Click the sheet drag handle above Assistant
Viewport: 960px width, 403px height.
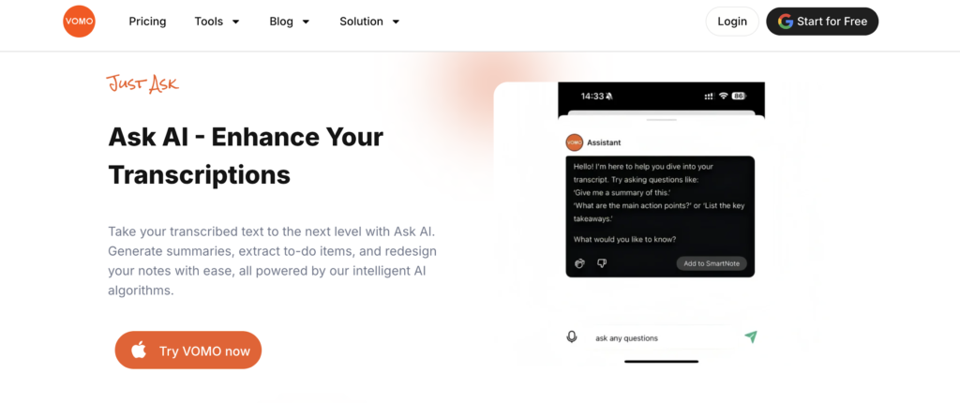[661, 120]
